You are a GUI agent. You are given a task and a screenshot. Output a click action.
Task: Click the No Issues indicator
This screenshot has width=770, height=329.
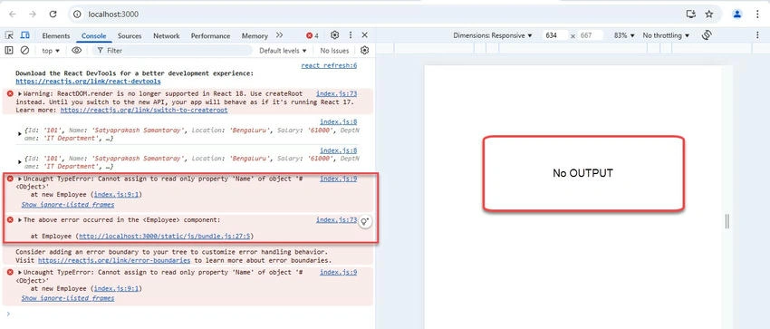tap(334, 51)
